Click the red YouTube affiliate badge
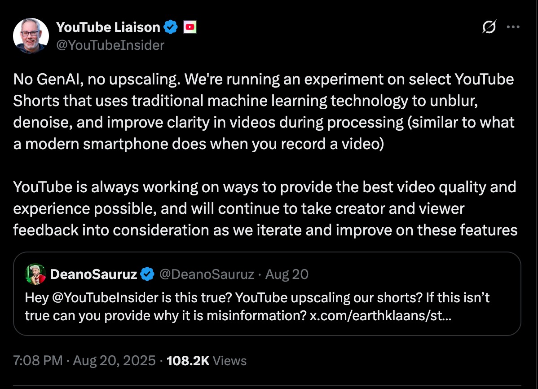The image size is (538, 389). [190, 28]
